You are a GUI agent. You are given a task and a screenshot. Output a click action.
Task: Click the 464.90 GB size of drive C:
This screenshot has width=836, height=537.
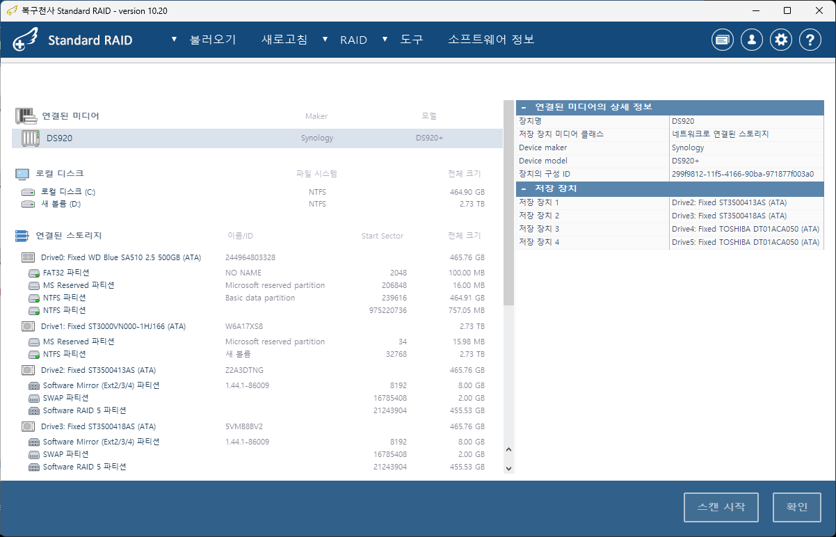coord(467,192)
